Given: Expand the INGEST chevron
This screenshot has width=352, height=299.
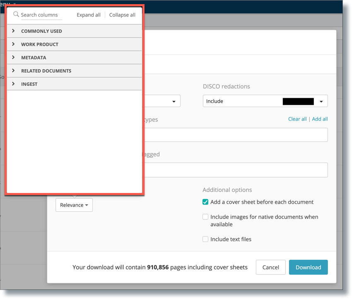Looking at the screenshot, I should coord(13,84).
